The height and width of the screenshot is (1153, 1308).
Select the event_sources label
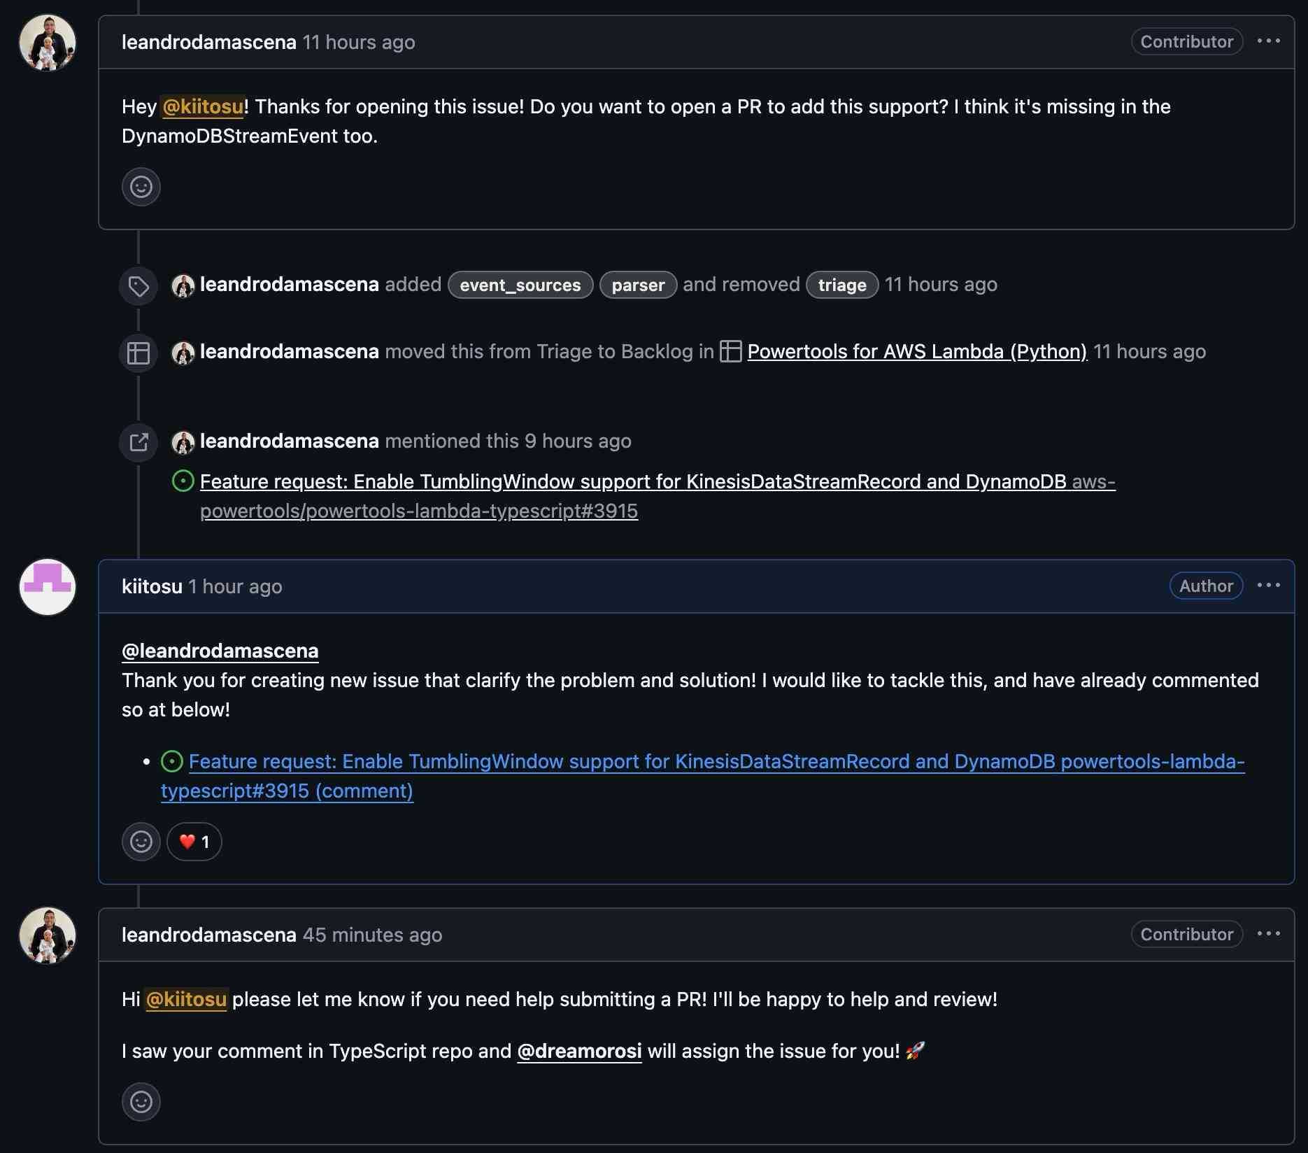click(520, 285)
